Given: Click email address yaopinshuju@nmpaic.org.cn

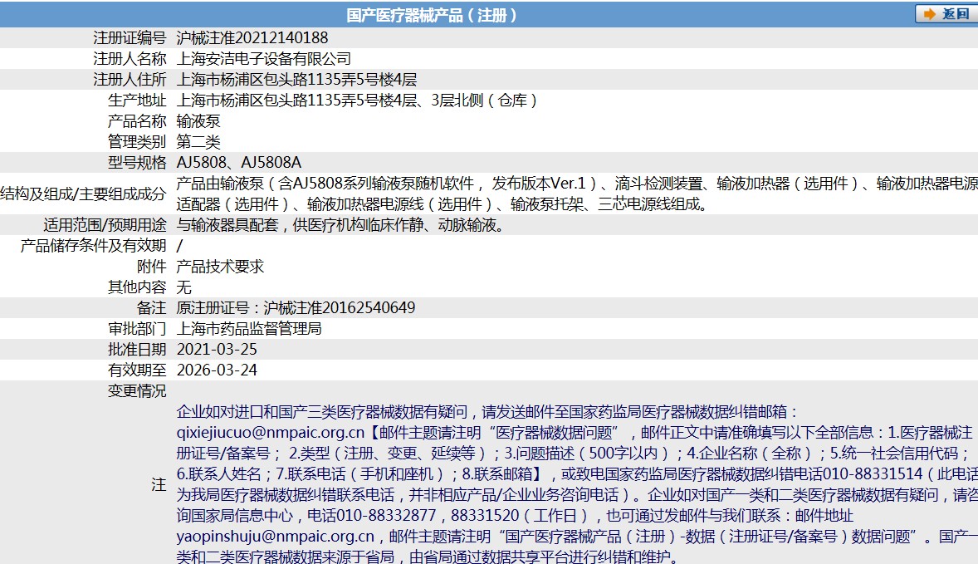Looking at the screenshot, I should coord(275,537).
